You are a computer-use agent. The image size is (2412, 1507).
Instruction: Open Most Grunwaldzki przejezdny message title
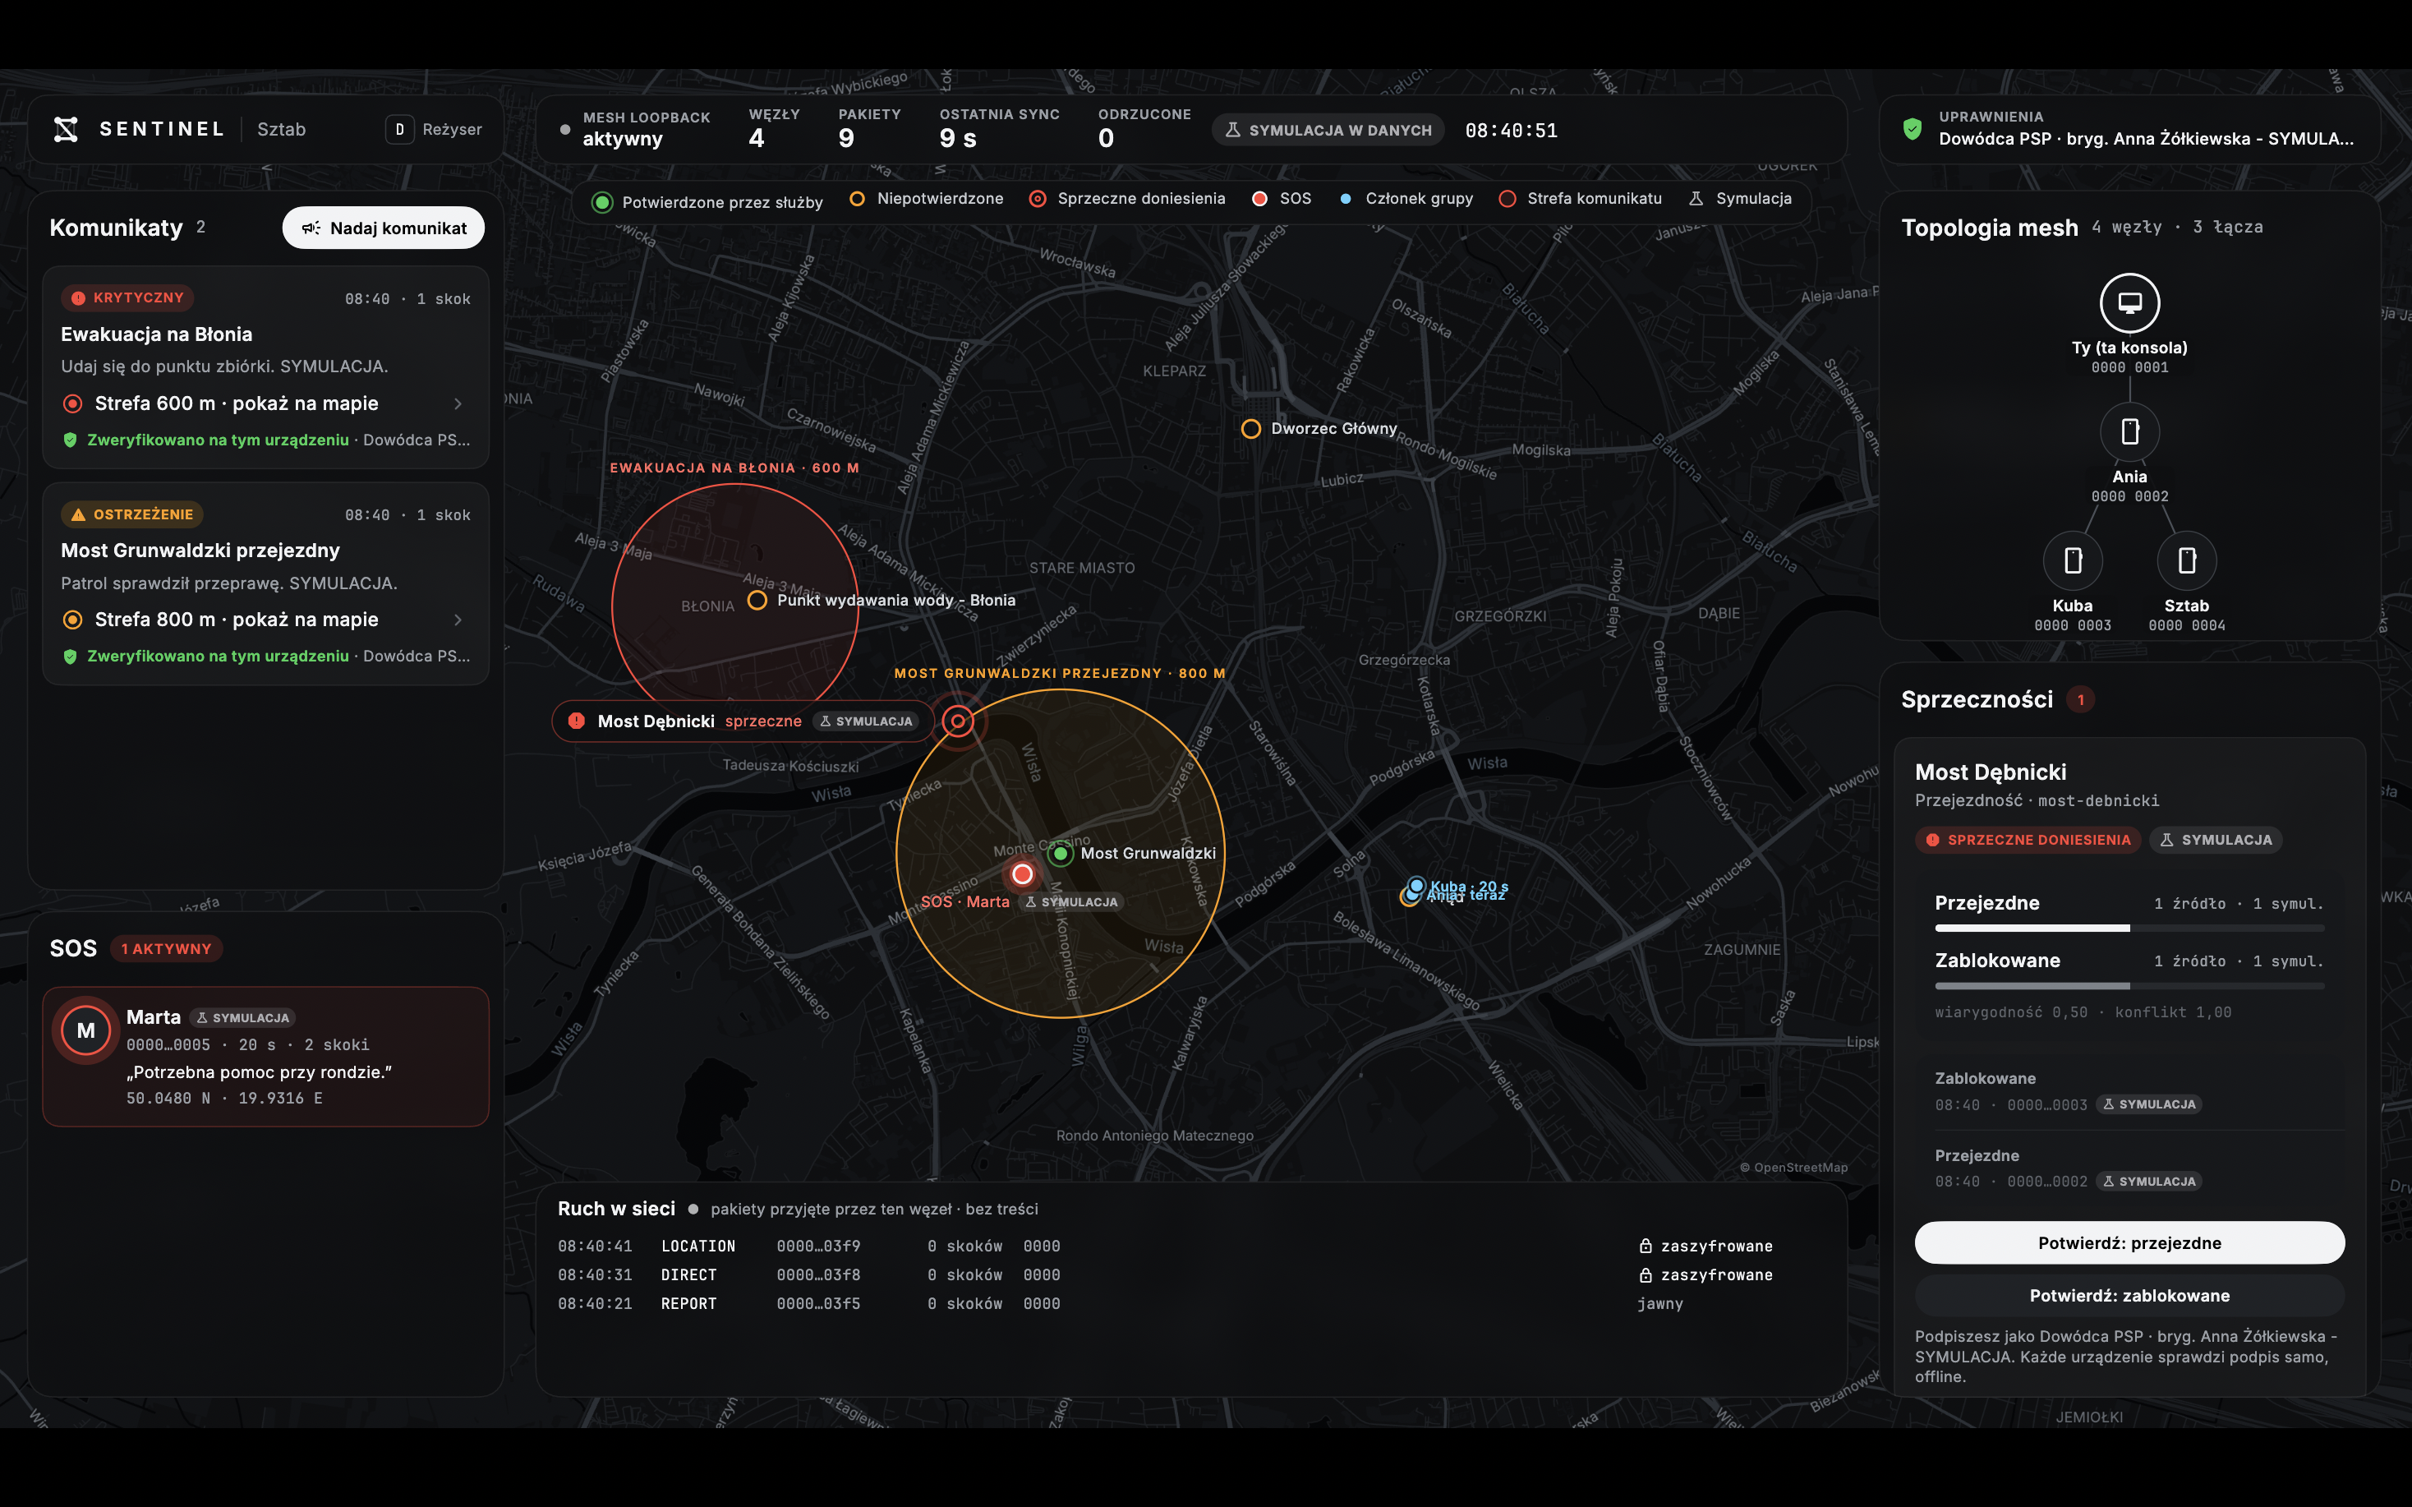[200, 551]
